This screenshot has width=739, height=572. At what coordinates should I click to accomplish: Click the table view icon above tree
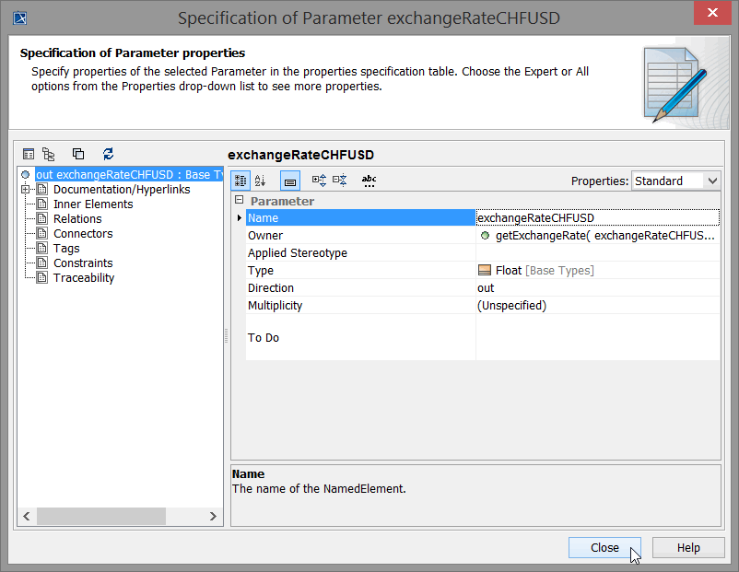click(29, 154)
